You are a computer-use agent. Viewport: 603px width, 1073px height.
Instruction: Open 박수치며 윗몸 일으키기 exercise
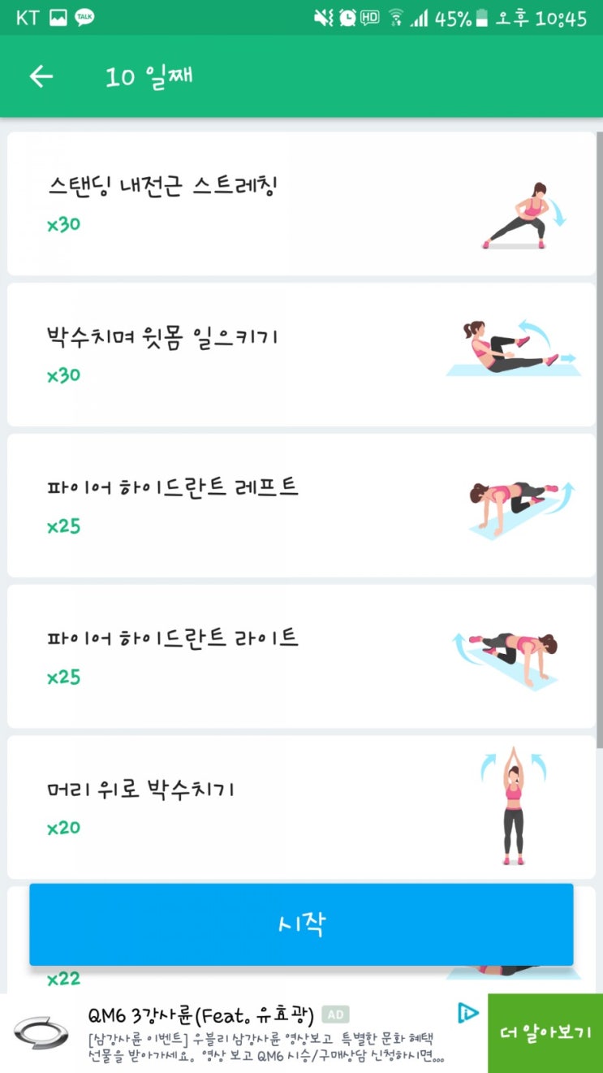301,355
